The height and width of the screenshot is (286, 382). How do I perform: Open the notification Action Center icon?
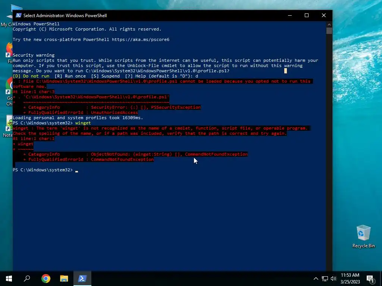click(370, 279)
